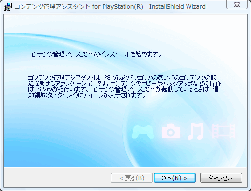Click the installer icon in the title bar

8,7
